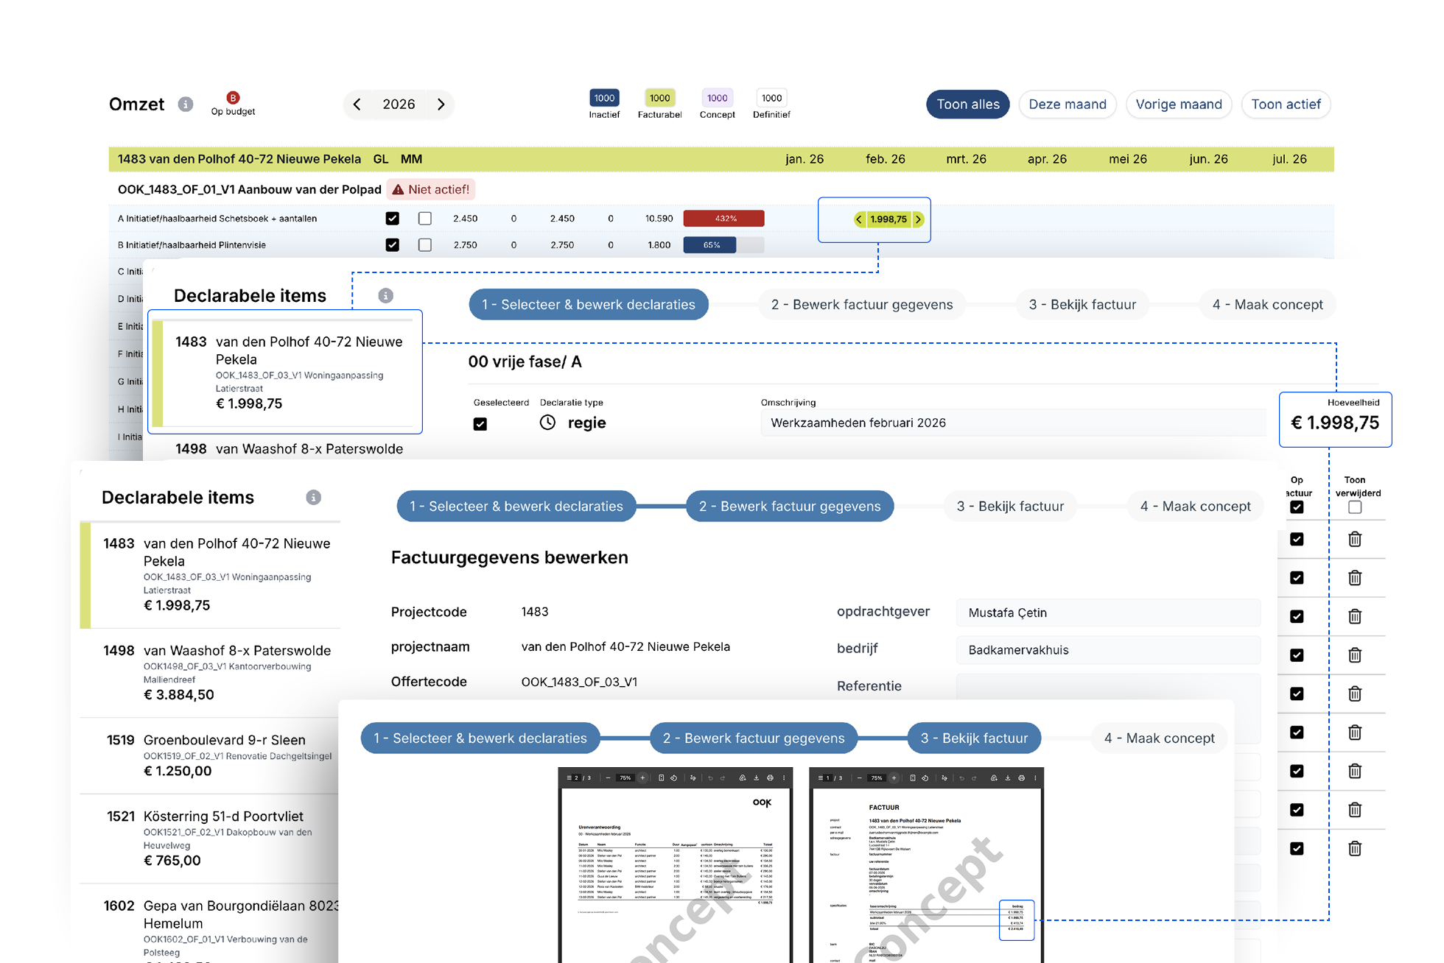1444x963 pixels.
Task: Select draw tool in Urenverantwoording PDF viewer
Action: 693,777
